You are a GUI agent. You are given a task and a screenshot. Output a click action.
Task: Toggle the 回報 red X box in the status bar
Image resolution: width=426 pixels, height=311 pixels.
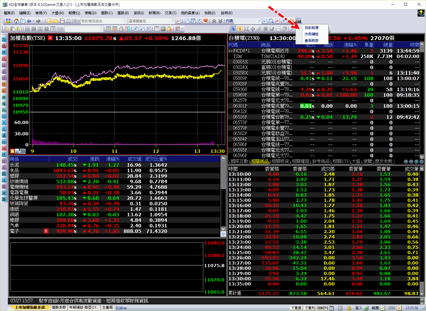[x=399, y=308]
